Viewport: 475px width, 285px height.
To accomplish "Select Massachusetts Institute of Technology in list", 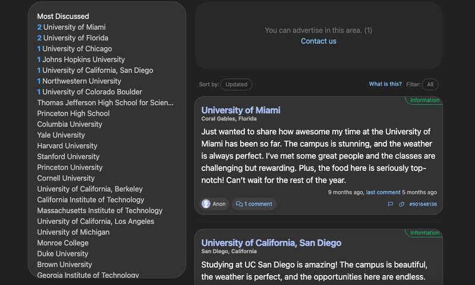I will tap(100, 210).
